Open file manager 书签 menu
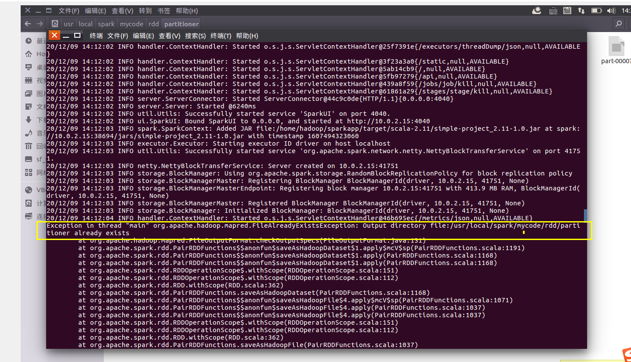This screenshot has width=631, height=362. [163, 11]
